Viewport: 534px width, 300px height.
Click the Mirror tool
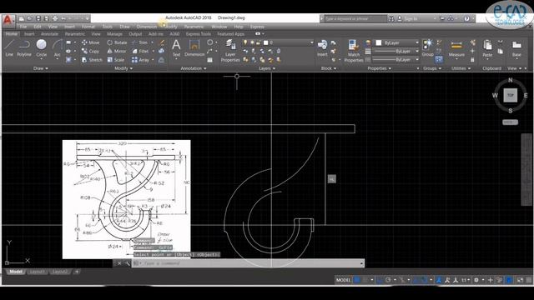pyautogui.click(x=117, y=51)
